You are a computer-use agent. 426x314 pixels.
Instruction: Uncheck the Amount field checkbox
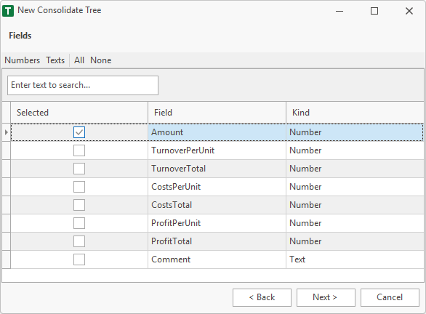click(x=79, y=132)
